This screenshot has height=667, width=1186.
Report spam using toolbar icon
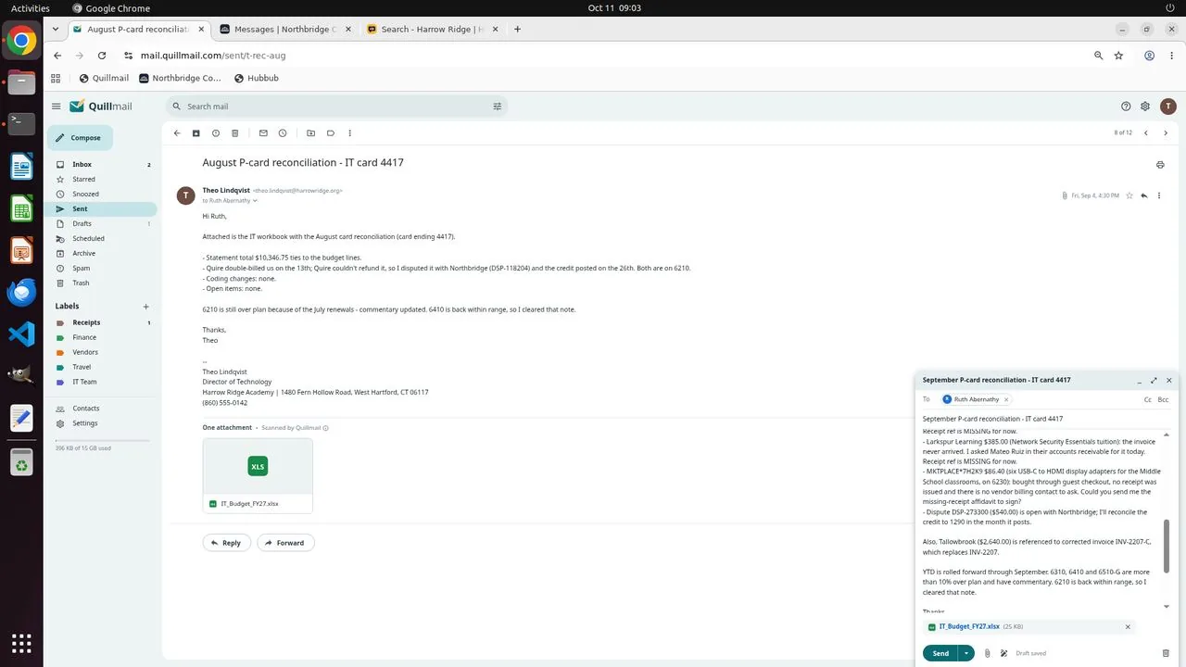(216, 133)
